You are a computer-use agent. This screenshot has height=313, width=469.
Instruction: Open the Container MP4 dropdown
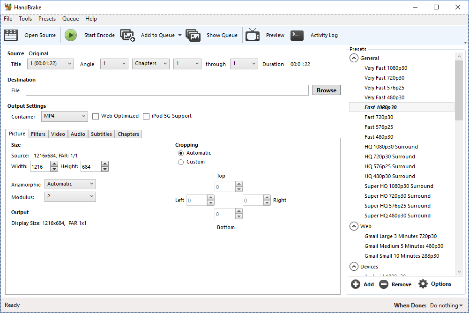[65, 116]
